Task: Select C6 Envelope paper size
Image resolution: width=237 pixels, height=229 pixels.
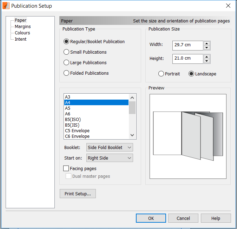Action: 96,136
